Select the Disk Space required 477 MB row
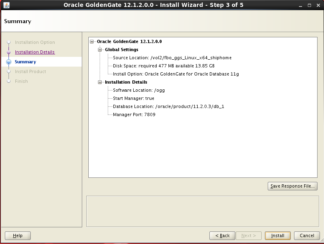 (164, 66)
